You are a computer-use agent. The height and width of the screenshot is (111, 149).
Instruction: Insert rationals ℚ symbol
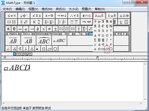[107, 26]
